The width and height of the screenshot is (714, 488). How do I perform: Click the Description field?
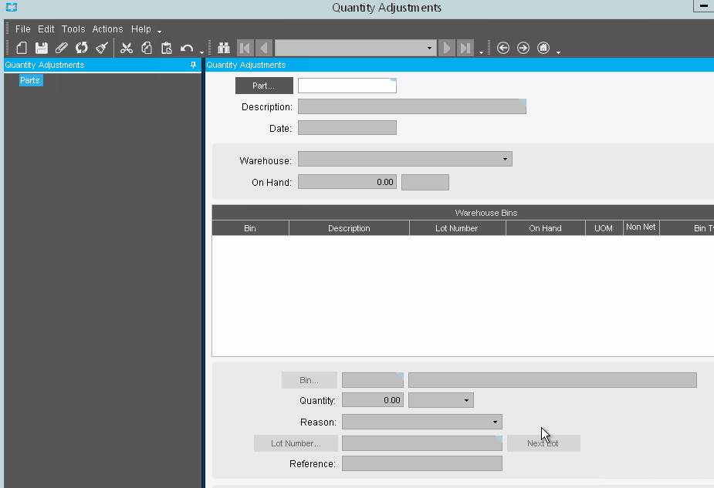[x=412, y=106]
